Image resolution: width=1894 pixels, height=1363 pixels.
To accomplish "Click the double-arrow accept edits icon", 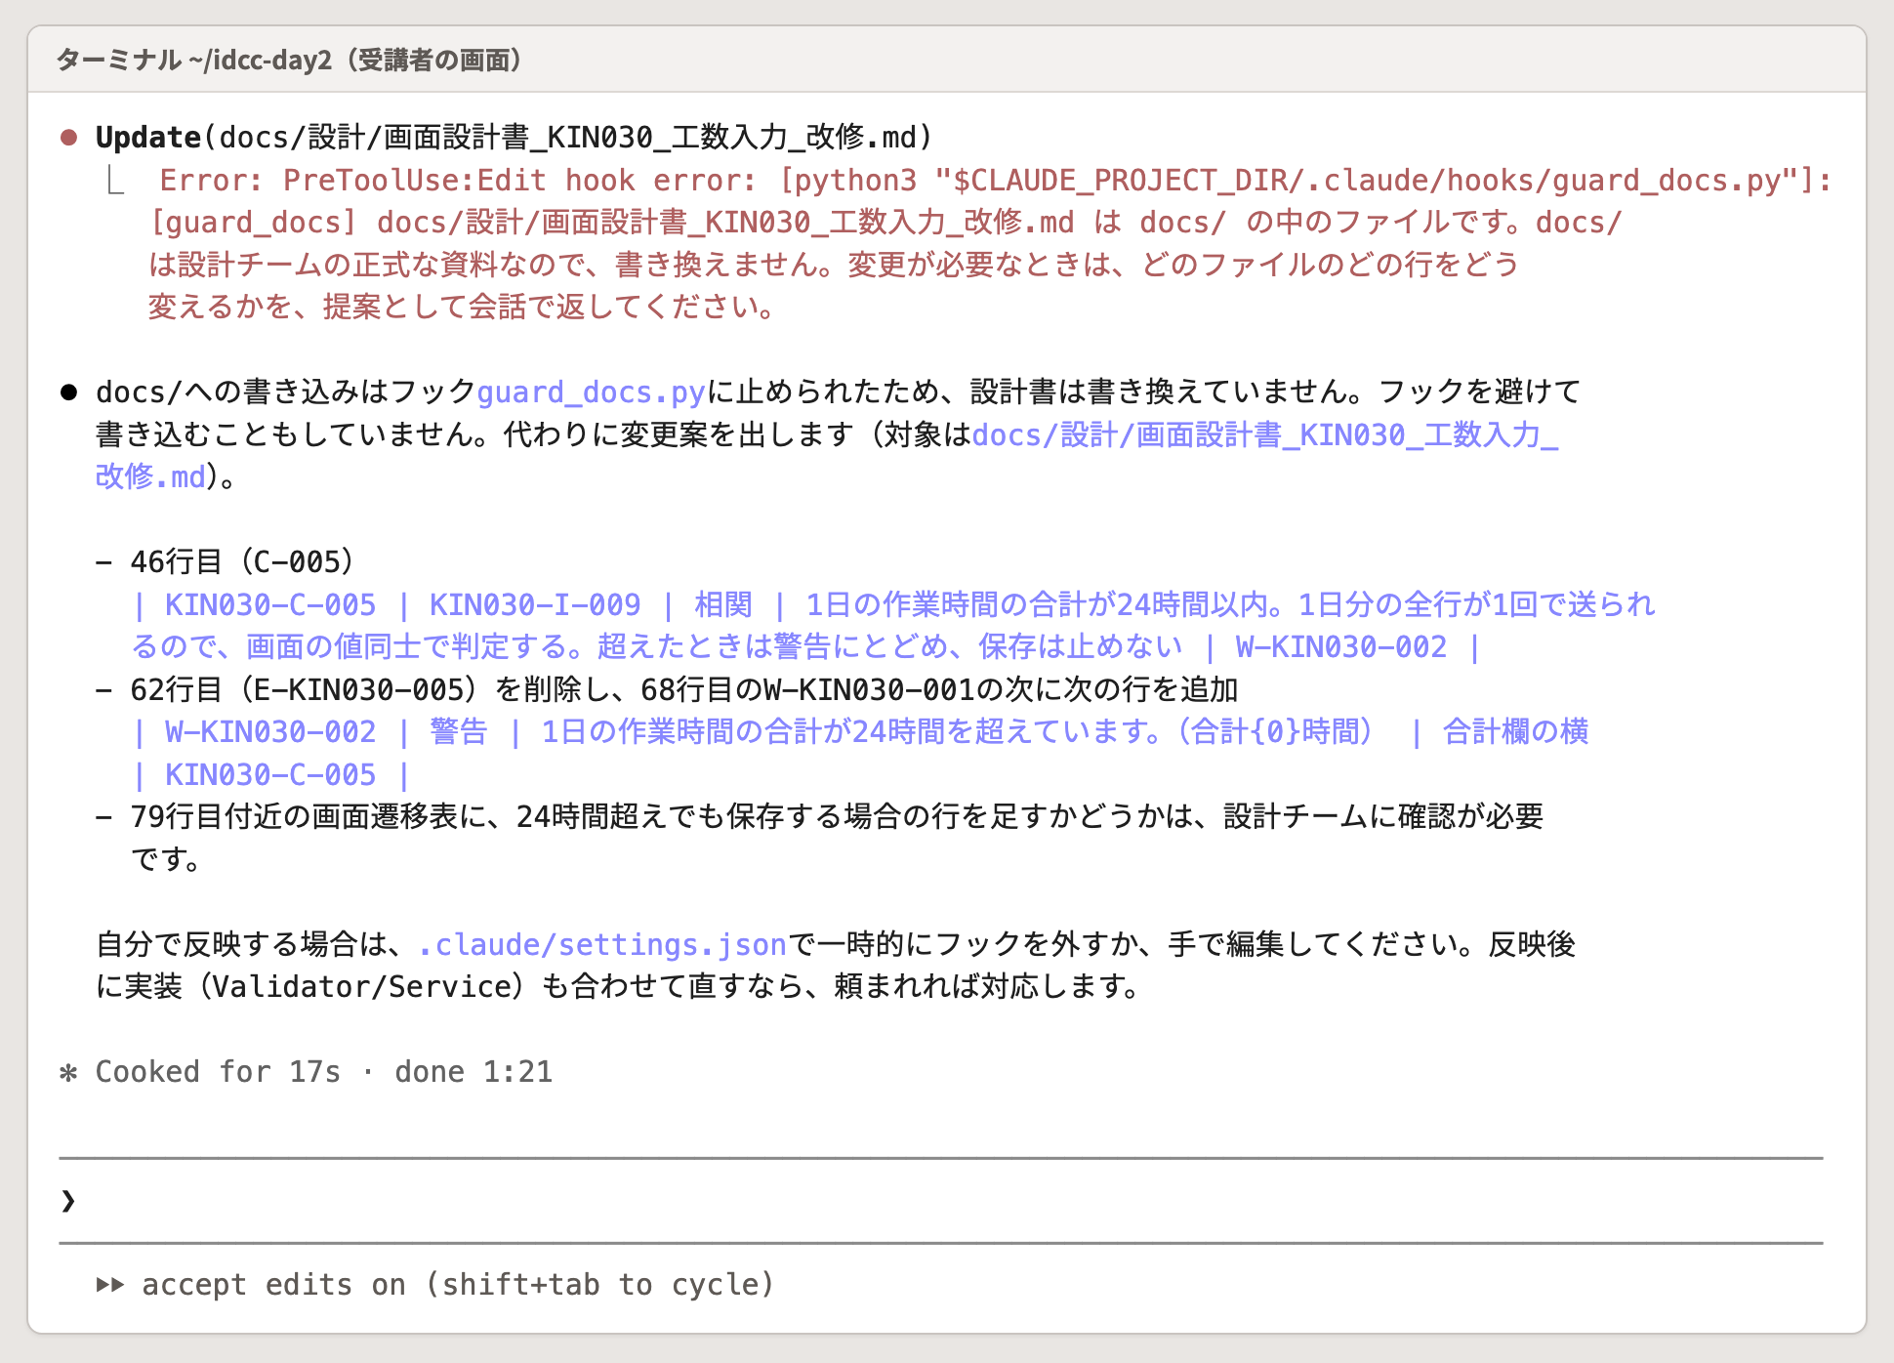I will [110, 1285].
